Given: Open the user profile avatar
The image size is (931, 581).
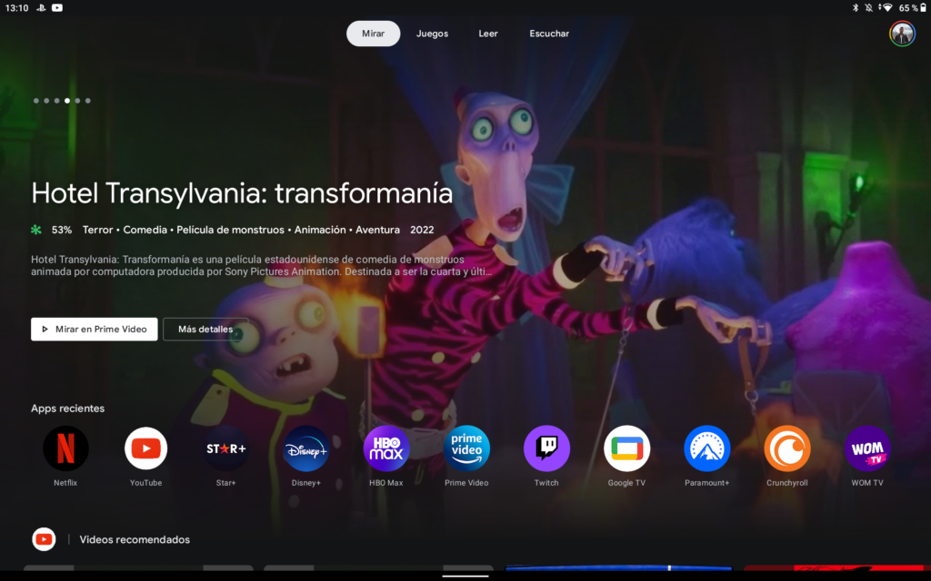Looking at the screenshot, I should 901,34.
